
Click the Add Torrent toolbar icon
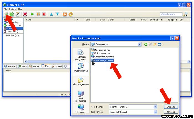6,14
